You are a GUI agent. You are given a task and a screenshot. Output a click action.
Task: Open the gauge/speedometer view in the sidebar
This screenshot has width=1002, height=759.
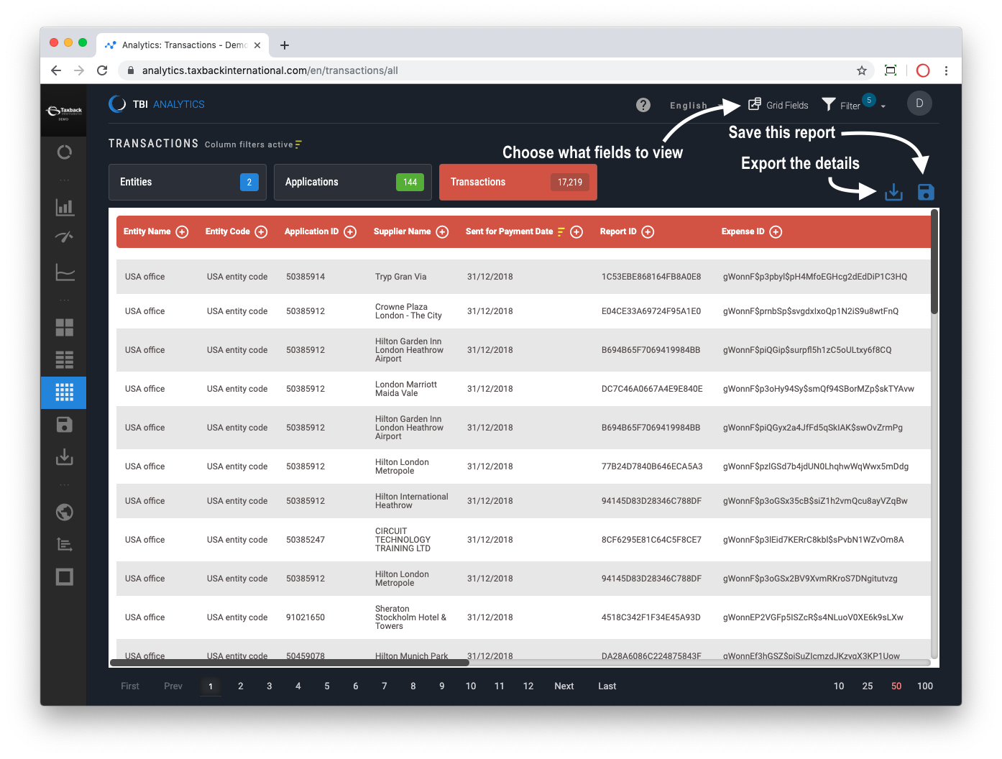(x=65, y=236)
